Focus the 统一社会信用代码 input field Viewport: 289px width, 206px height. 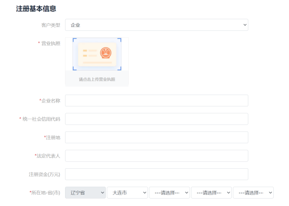pos(157,119)
